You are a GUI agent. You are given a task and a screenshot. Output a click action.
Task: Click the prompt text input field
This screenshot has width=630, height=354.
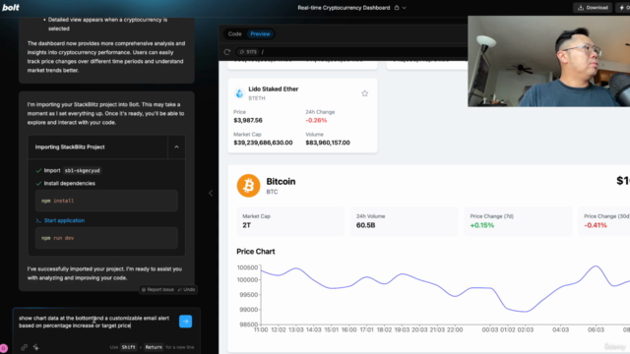click(x=94, y=322)
